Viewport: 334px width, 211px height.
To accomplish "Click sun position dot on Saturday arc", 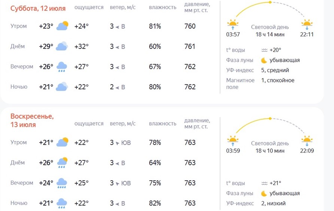I will pyautogui.click(x=270, y=2).
